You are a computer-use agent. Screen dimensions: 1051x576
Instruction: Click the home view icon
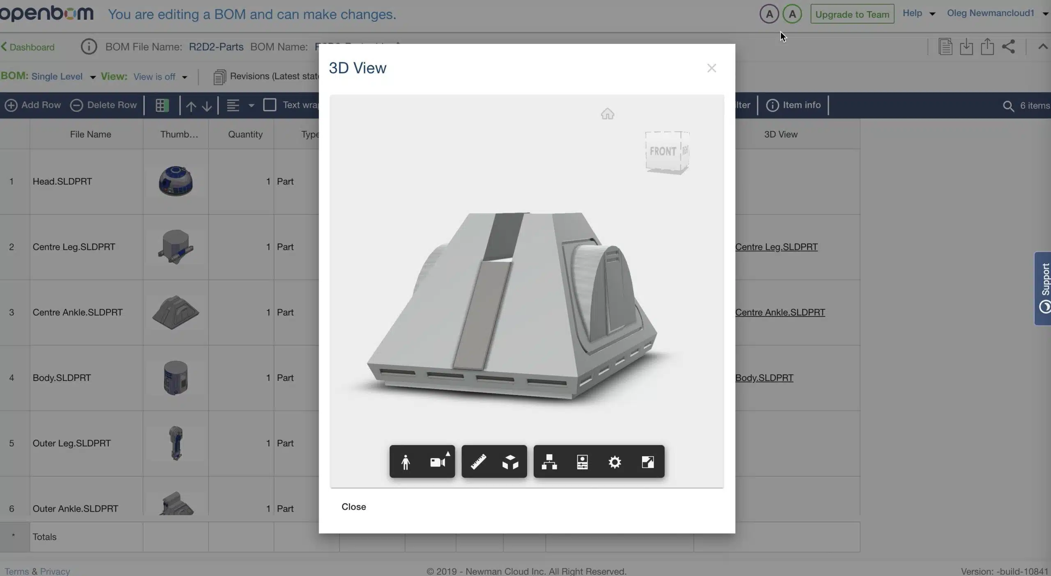(608, 114)
